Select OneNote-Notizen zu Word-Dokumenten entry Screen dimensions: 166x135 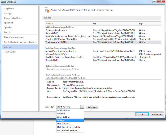103,57
